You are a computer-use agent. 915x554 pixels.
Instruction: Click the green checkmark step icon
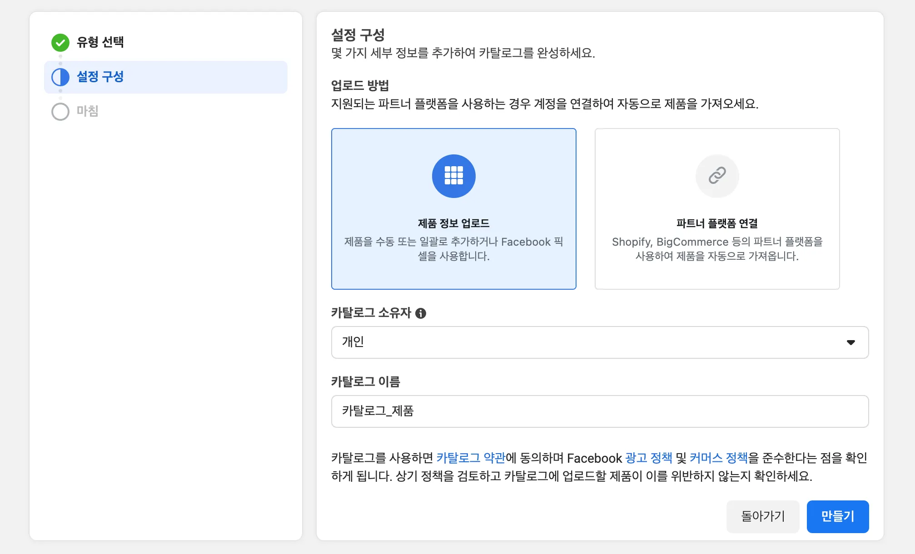coord(60,43)
